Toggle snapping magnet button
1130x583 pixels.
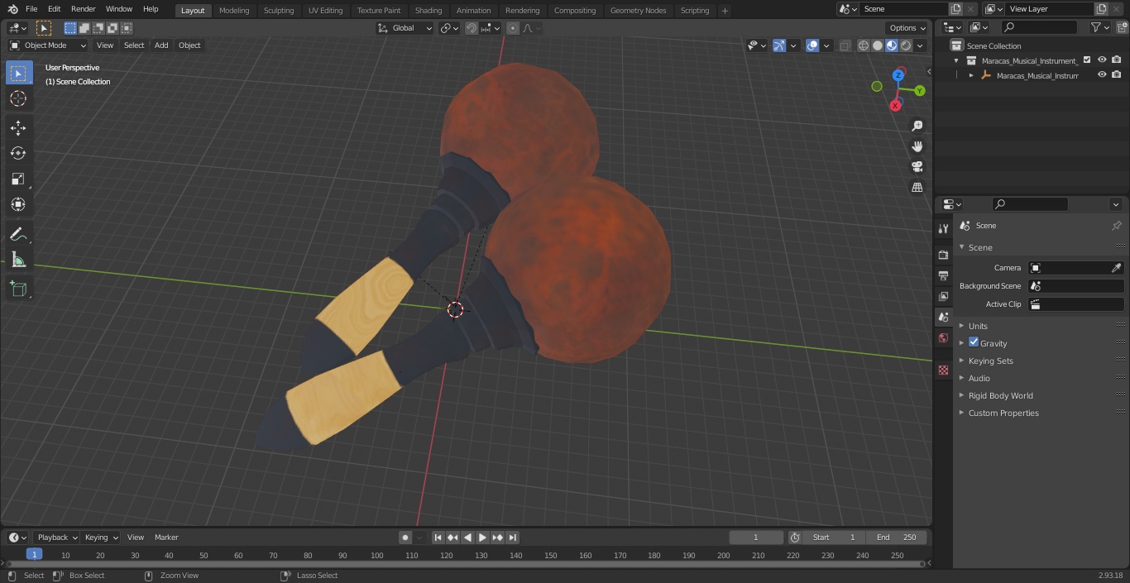(472, 28)
